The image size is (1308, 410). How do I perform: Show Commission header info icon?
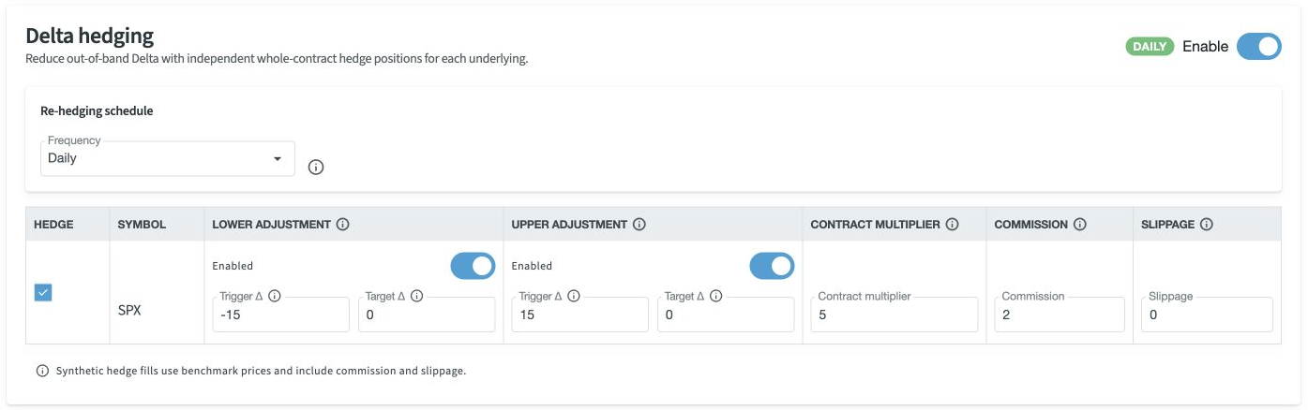tap(1079, 225)
